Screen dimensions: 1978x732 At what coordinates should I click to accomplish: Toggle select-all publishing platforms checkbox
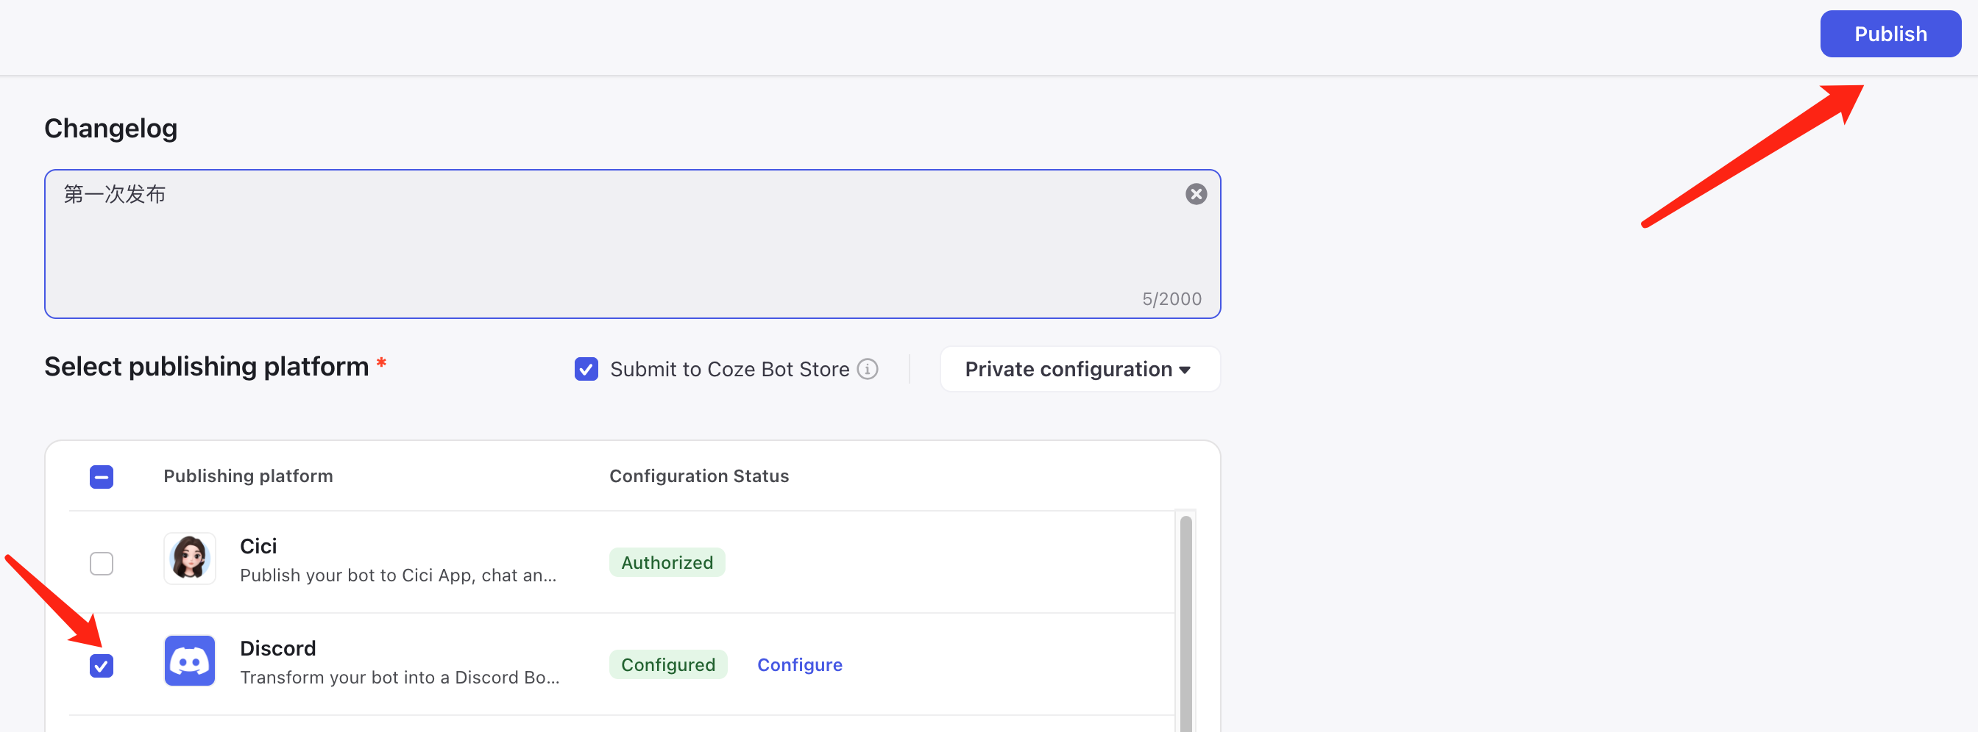(x=102, y=477)
